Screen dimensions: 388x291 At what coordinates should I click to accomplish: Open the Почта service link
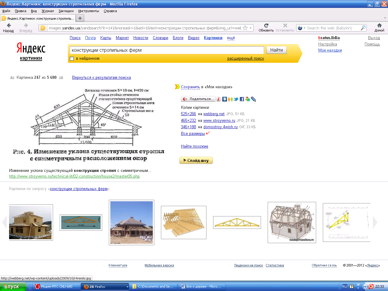click(x=90, y=38)
